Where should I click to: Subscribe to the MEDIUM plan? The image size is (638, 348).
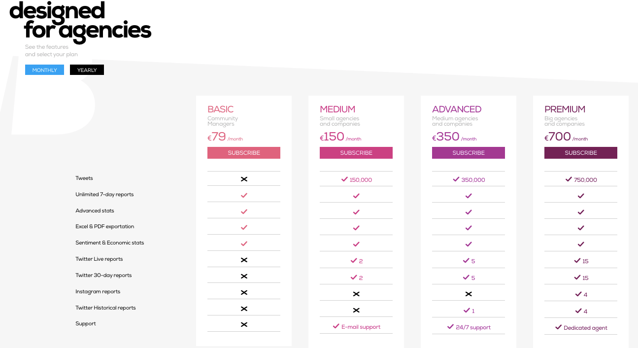[x=356, y=153]
